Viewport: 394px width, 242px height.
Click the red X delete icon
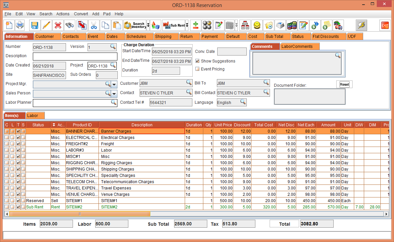[x=58, y=25]
